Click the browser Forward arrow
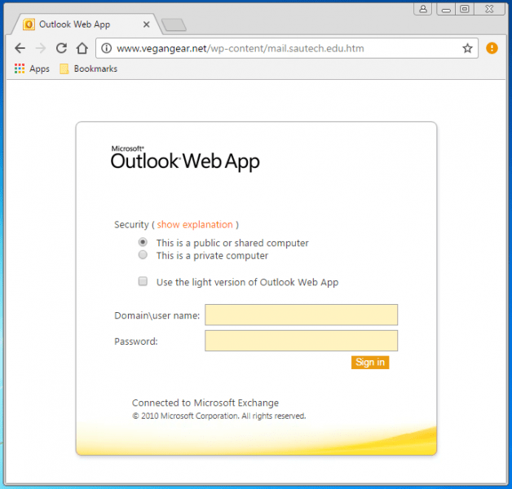Screen dimensions: 512x489 [x=41, y=48]
